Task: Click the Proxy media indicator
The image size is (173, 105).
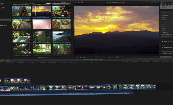Action: click(170, 53)
